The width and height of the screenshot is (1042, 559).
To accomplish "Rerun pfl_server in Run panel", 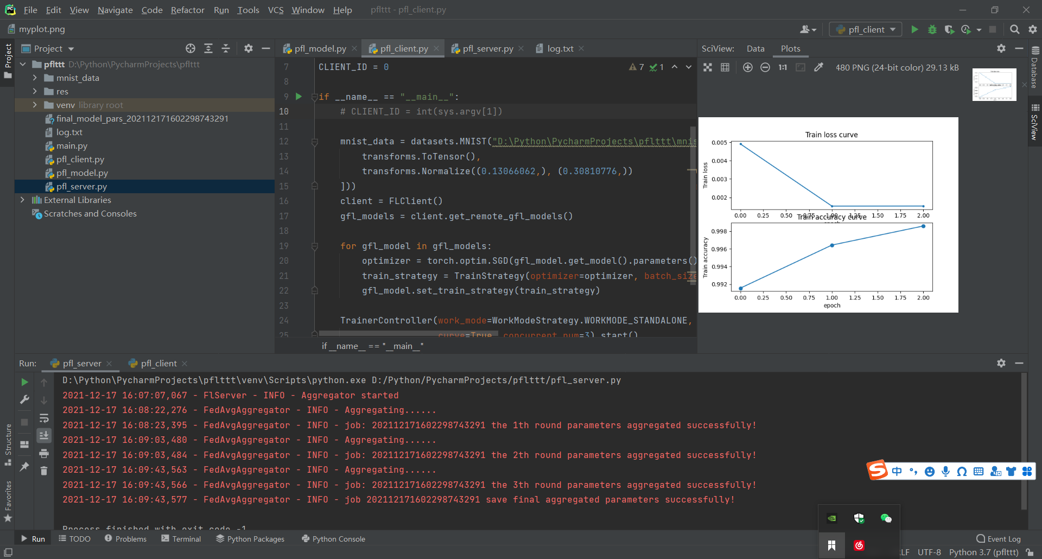I will tap(24, 382).
